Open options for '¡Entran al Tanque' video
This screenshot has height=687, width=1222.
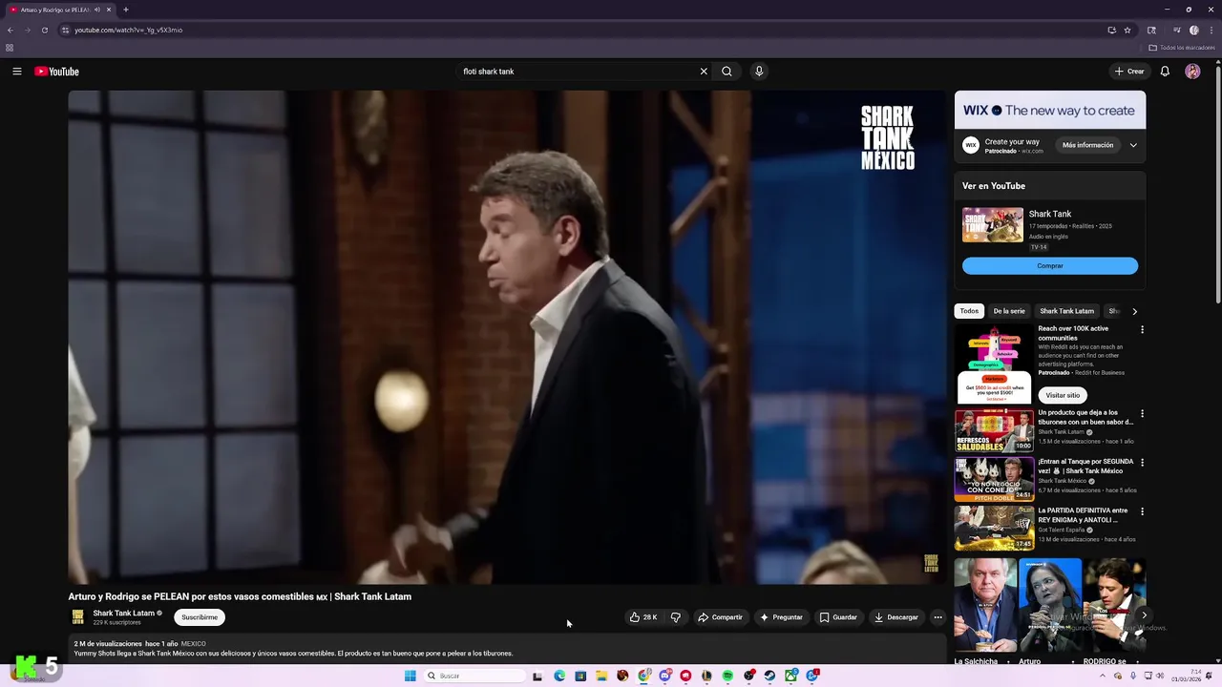pos(1142,463)
